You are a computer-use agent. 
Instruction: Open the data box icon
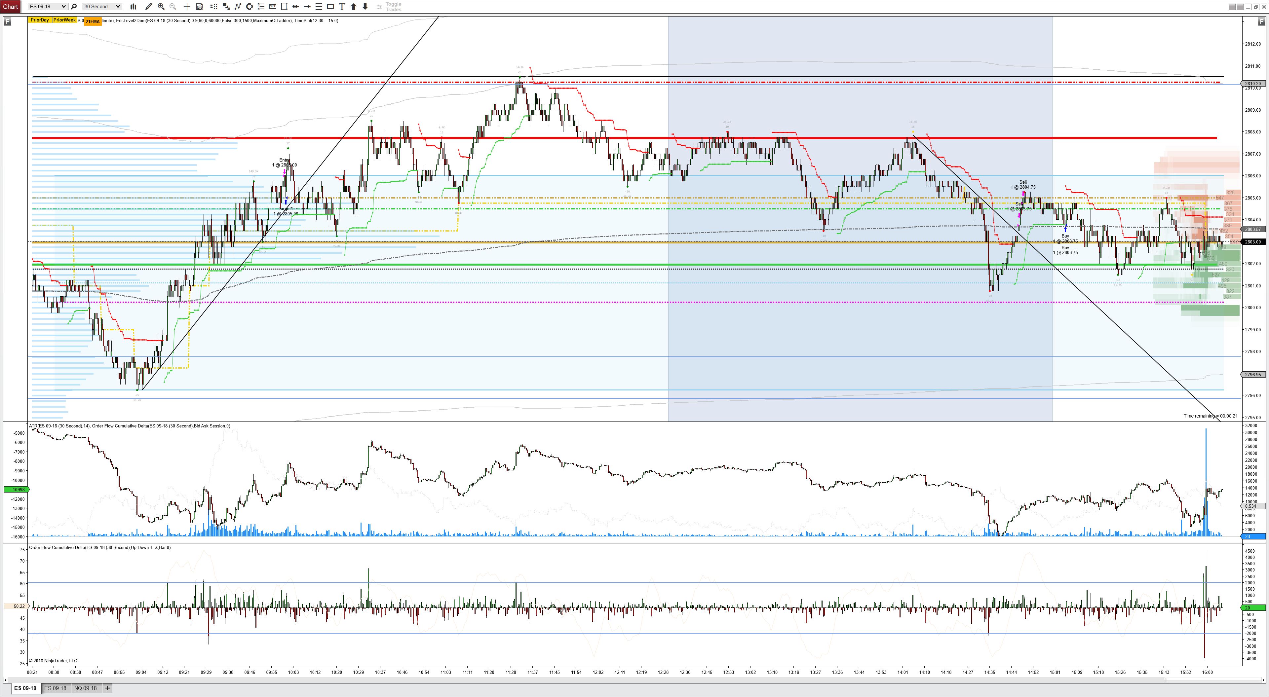click(x=200, y=6)
